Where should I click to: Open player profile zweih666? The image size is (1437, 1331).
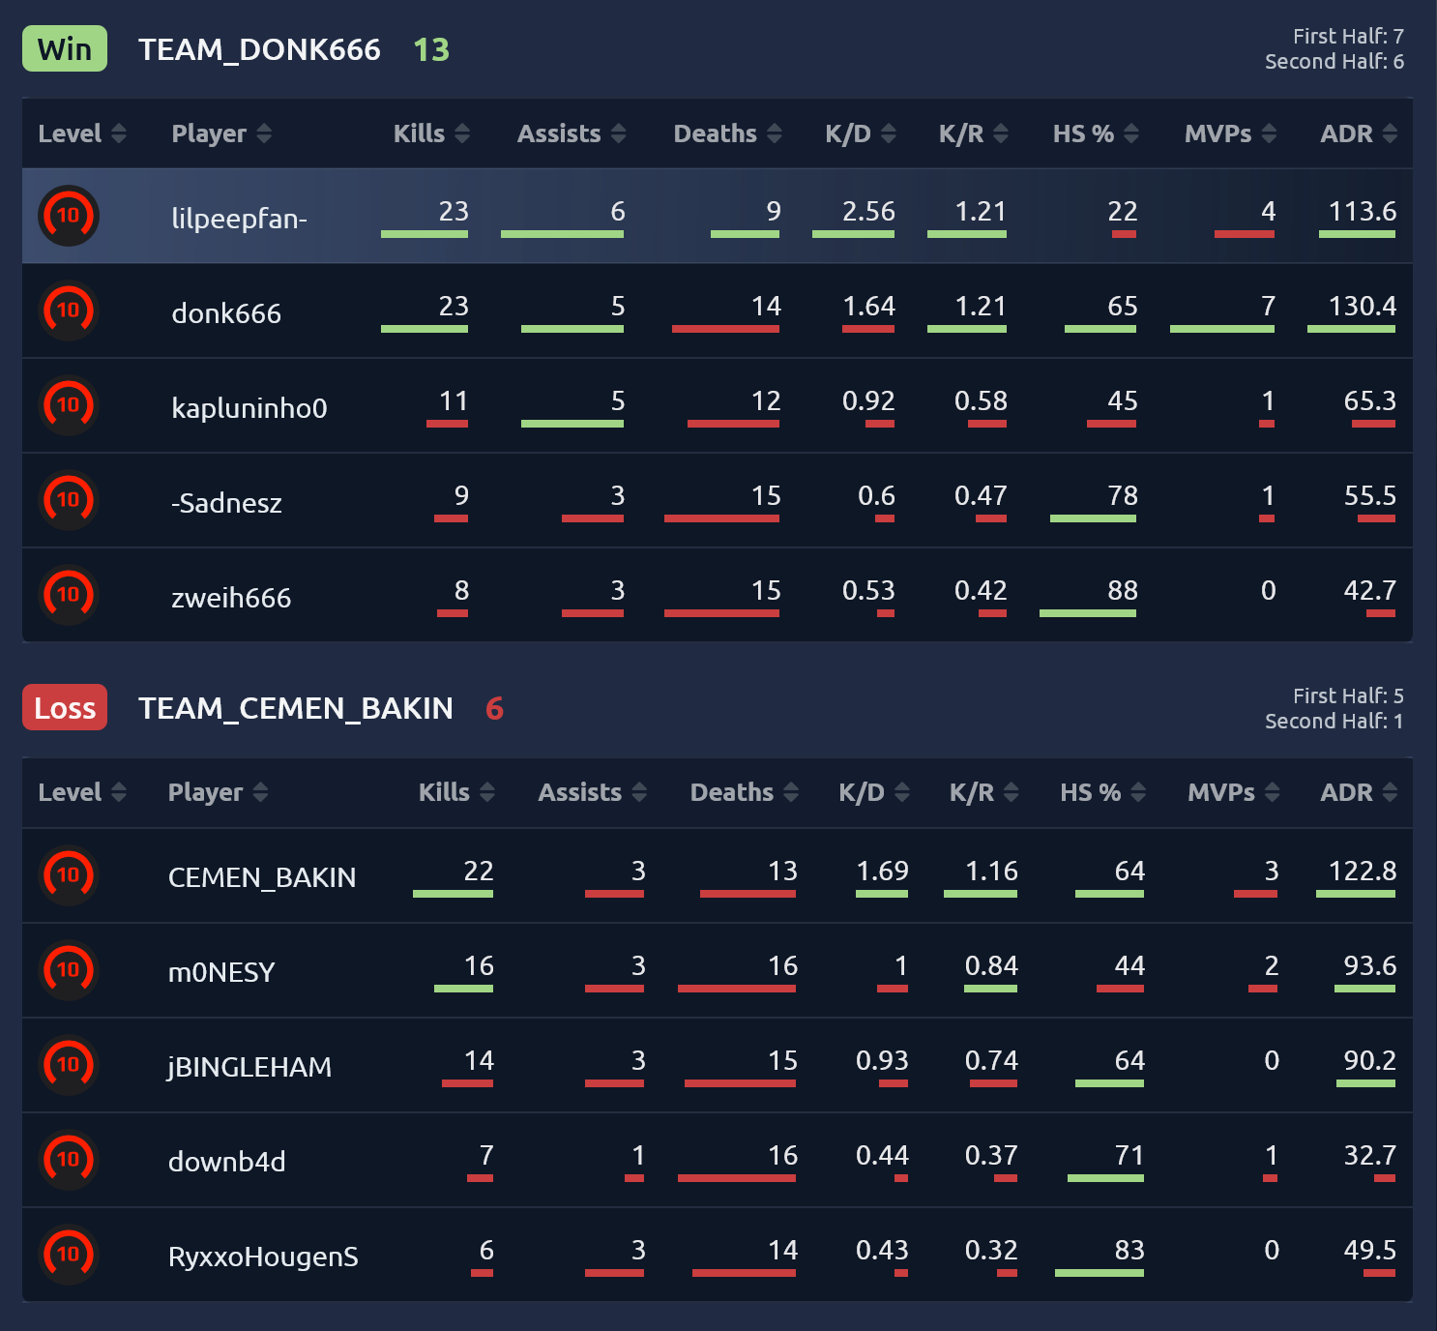231,598
